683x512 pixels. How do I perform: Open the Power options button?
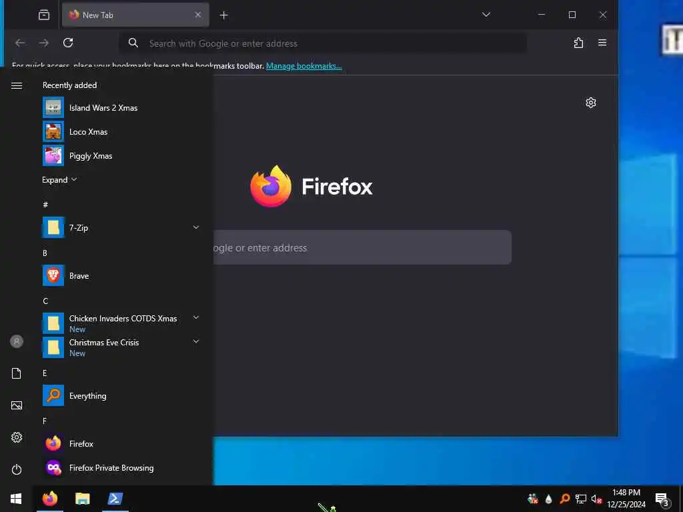click(17, 469)
